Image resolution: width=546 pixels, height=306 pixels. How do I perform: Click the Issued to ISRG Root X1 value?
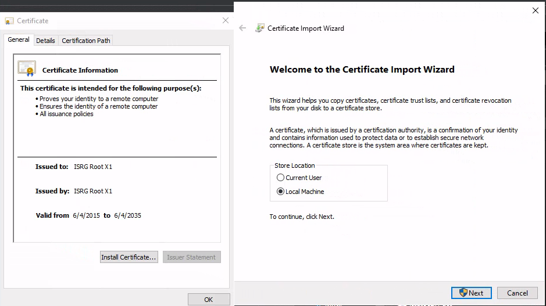point(93,167)
